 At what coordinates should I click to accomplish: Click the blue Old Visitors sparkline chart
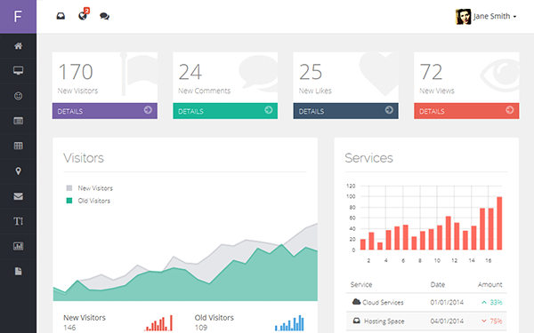(289, 323)
